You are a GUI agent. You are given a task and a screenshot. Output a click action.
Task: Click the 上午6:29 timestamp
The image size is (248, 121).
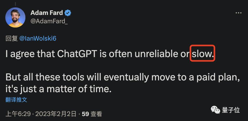18,114
